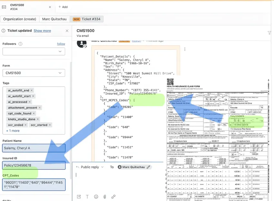Insert a link with chain icon
This screenshot has width=274, height=201.
pos(113,196)
